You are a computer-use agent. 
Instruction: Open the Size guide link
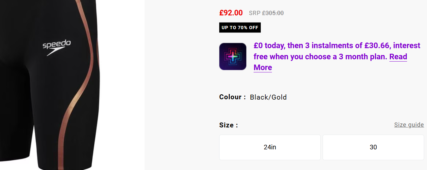(x=409, y=125)
